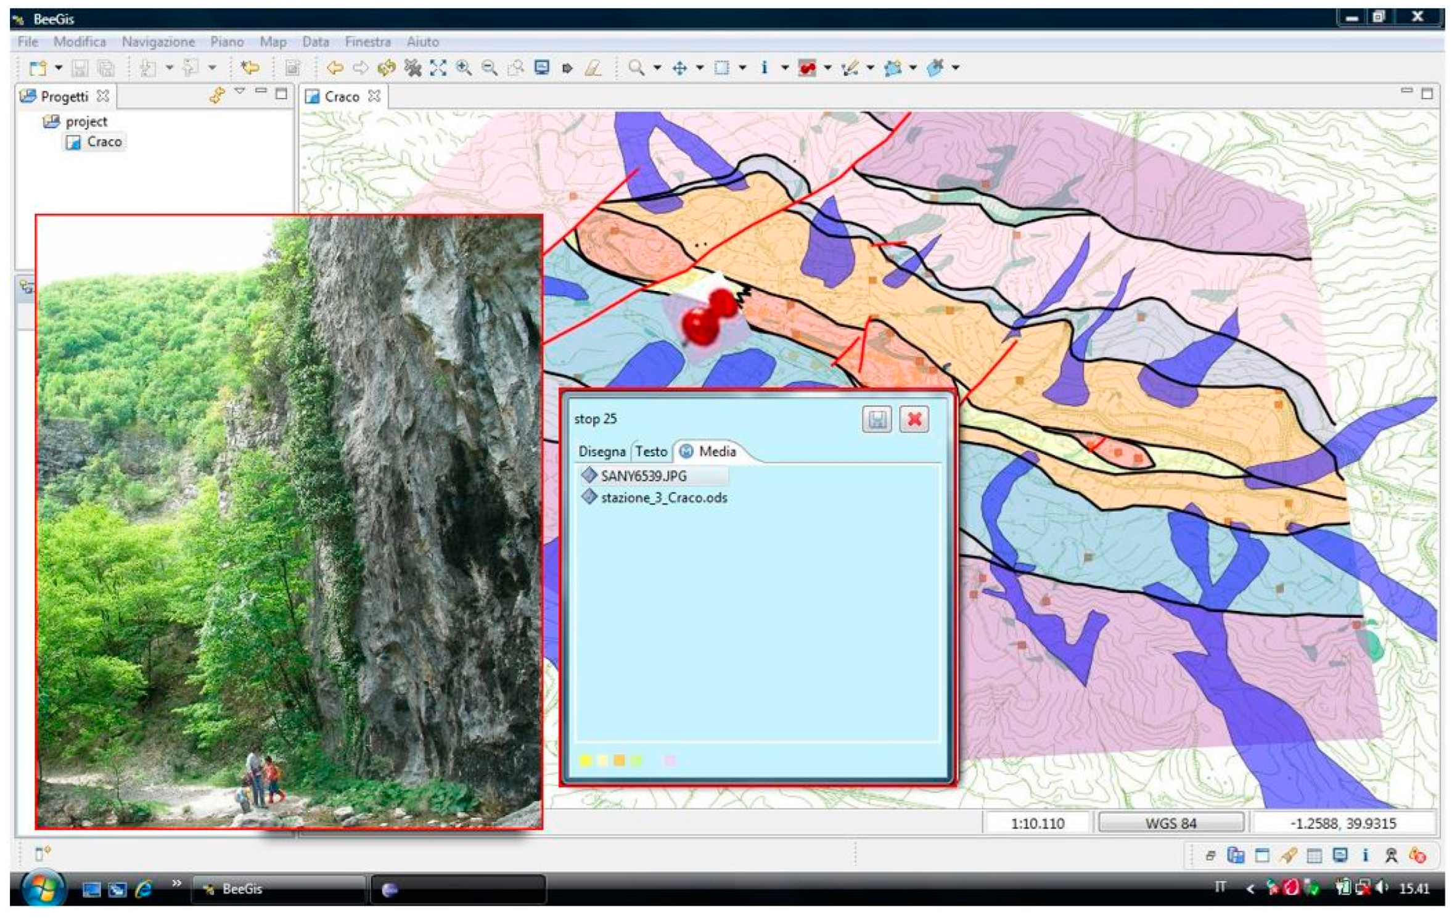Viewport: 1452px width, 923px height.
Task: Click the BeeGis taskbar button
Action: pos(279,889)
